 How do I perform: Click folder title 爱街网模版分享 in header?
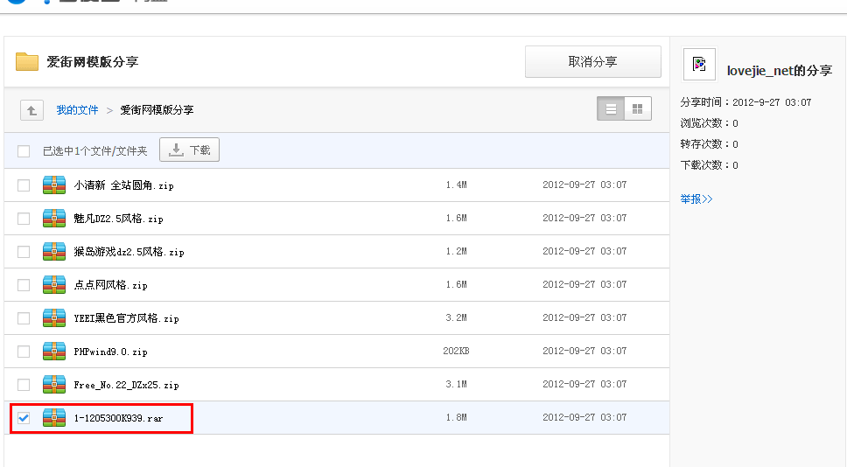[x=93, y=62]
